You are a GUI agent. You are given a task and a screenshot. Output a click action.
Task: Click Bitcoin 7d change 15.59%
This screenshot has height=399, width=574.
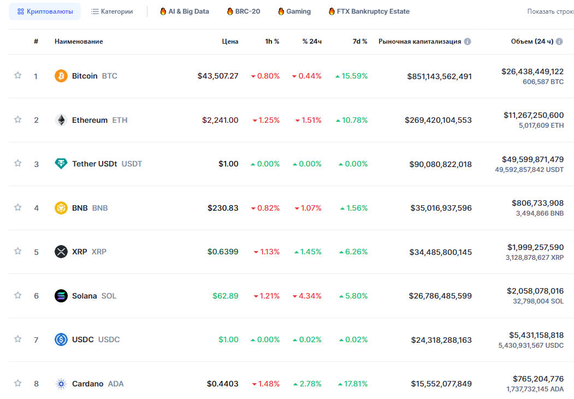click(351, 76)
